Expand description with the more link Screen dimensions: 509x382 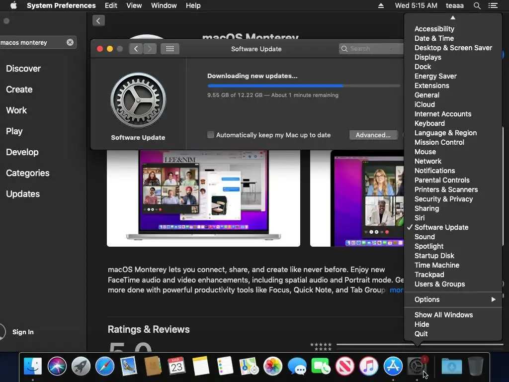point(396,290)
